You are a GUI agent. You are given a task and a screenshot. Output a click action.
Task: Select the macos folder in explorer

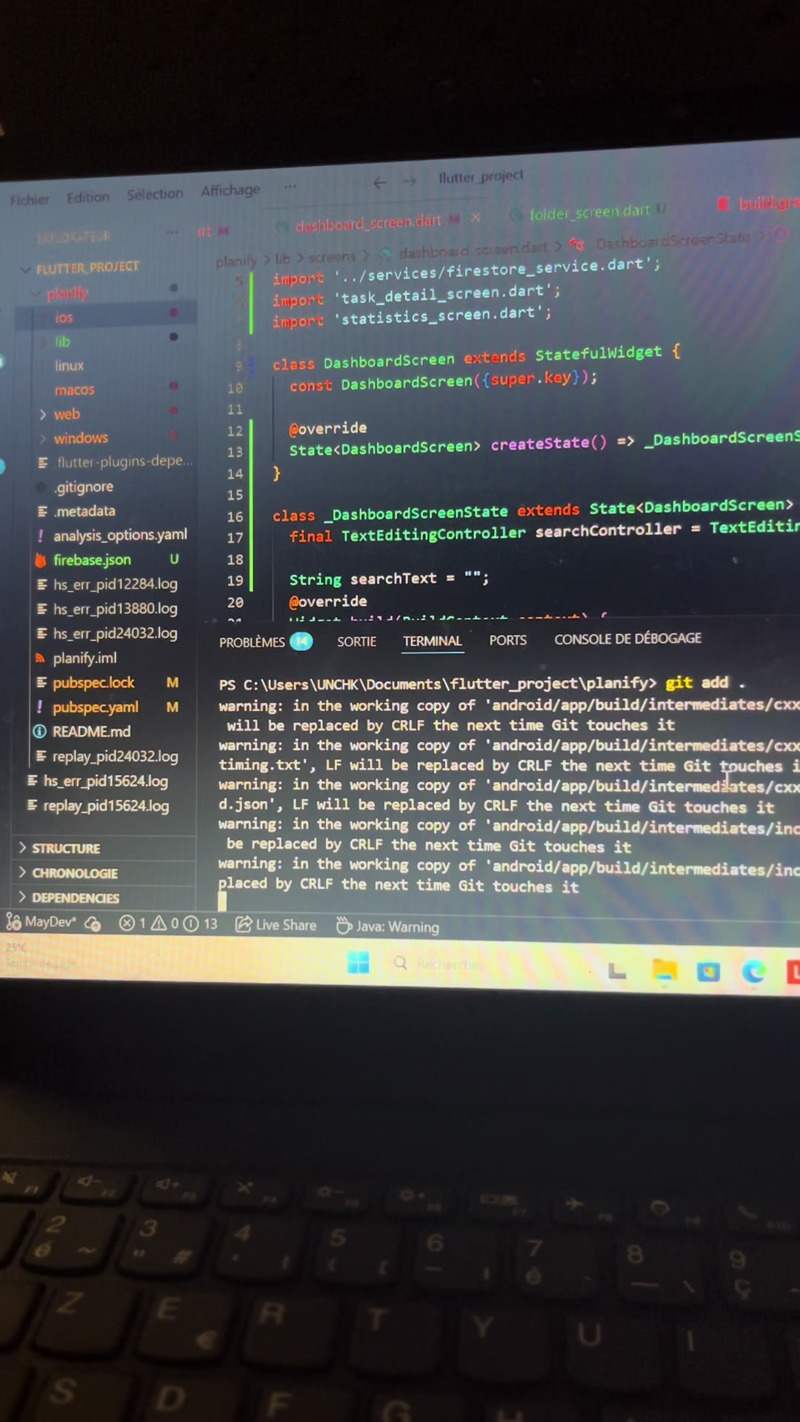point(74,390)
